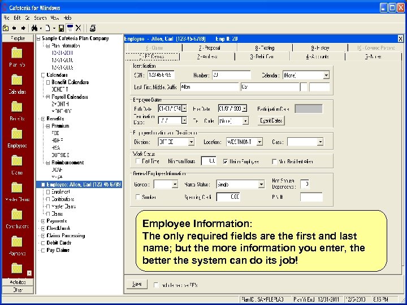The height and width of the screenshot is (305, 407).
Task: Open the Calendar dropdown in Identification
Action: (x=326, y=75)
